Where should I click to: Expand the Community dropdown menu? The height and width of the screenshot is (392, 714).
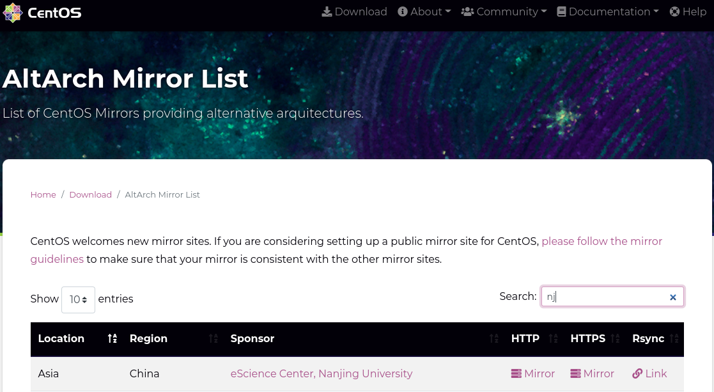[504, 12]
